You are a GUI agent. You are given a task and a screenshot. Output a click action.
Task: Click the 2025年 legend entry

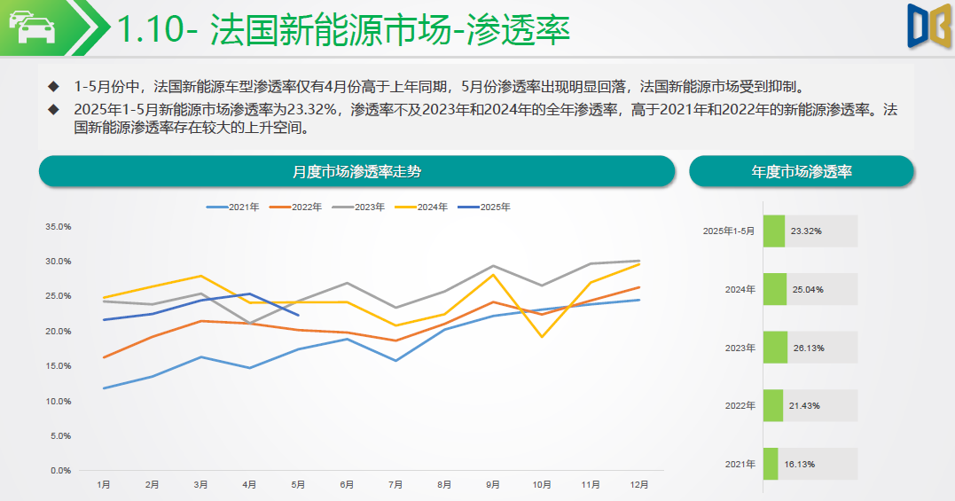click(484, 207)
